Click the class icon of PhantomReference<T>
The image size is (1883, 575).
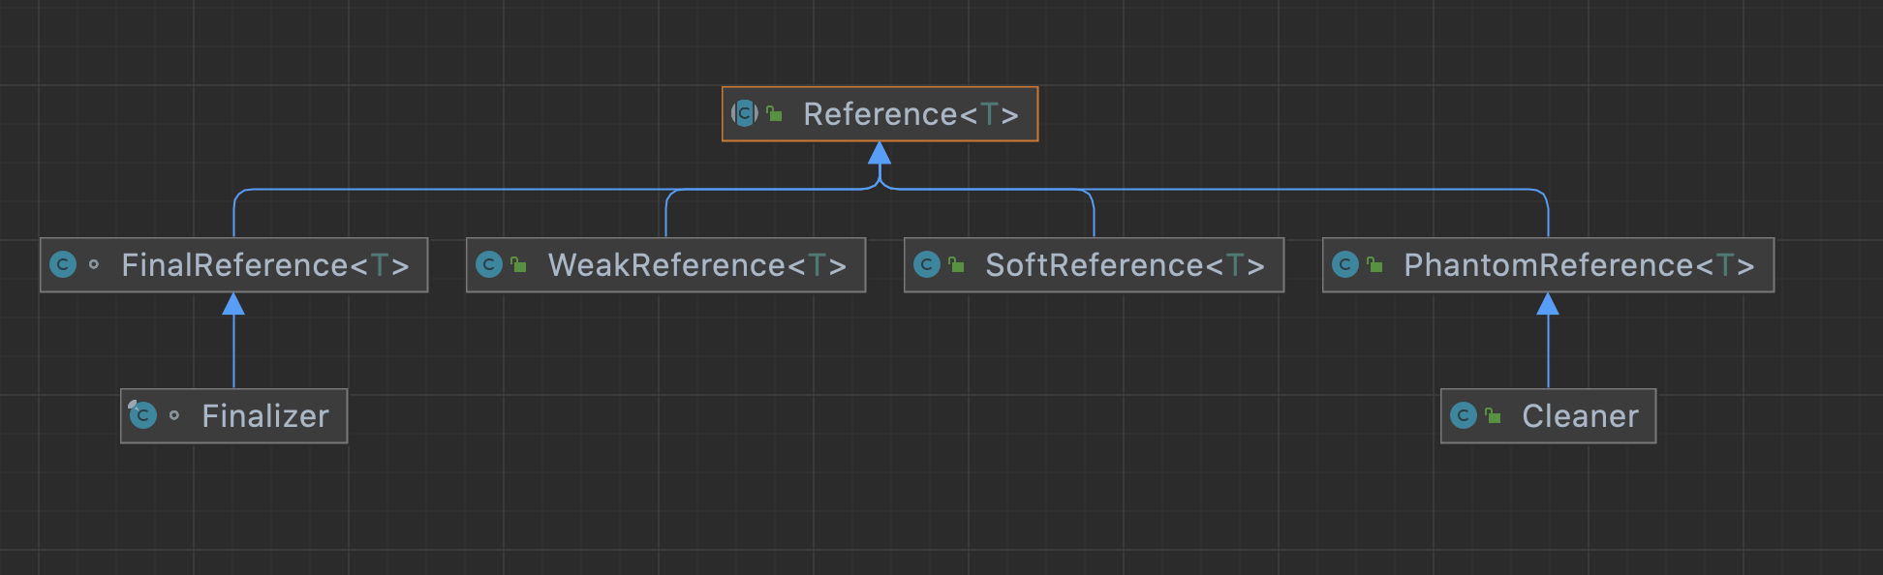(x=1345, y=264)
